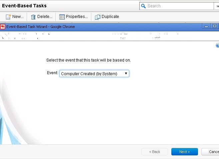Click the New task page icon
Screen dimensions: 219x159
[x=8, y=17]
